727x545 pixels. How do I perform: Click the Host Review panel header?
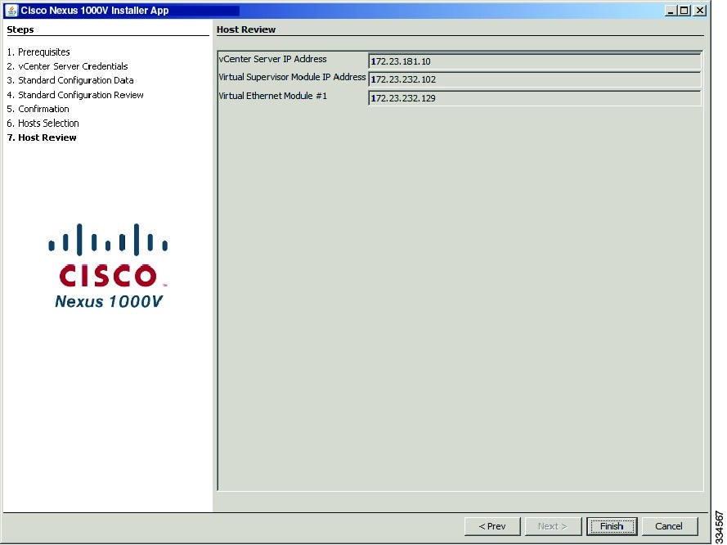[x=245, y=29]
